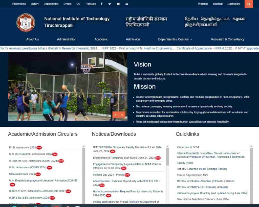Click the NIT Tiruchirappalli logo
This screenshot has height=207, width=259.
[x=26, y=22]
